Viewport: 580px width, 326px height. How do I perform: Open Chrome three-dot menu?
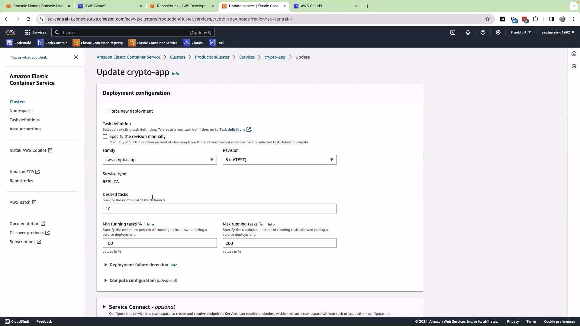pos(573,19)
